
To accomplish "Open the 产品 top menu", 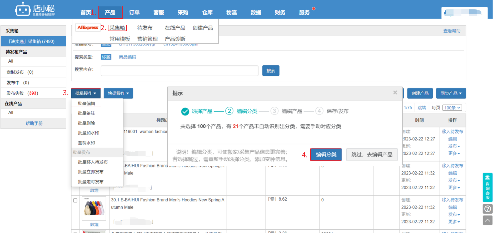I will [110, 12].
